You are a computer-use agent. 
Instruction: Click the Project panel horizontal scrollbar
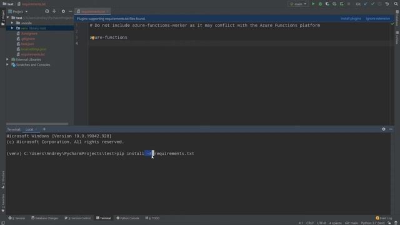click(37, 124)
